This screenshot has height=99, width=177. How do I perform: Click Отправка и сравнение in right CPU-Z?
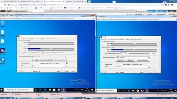[142, 61]
